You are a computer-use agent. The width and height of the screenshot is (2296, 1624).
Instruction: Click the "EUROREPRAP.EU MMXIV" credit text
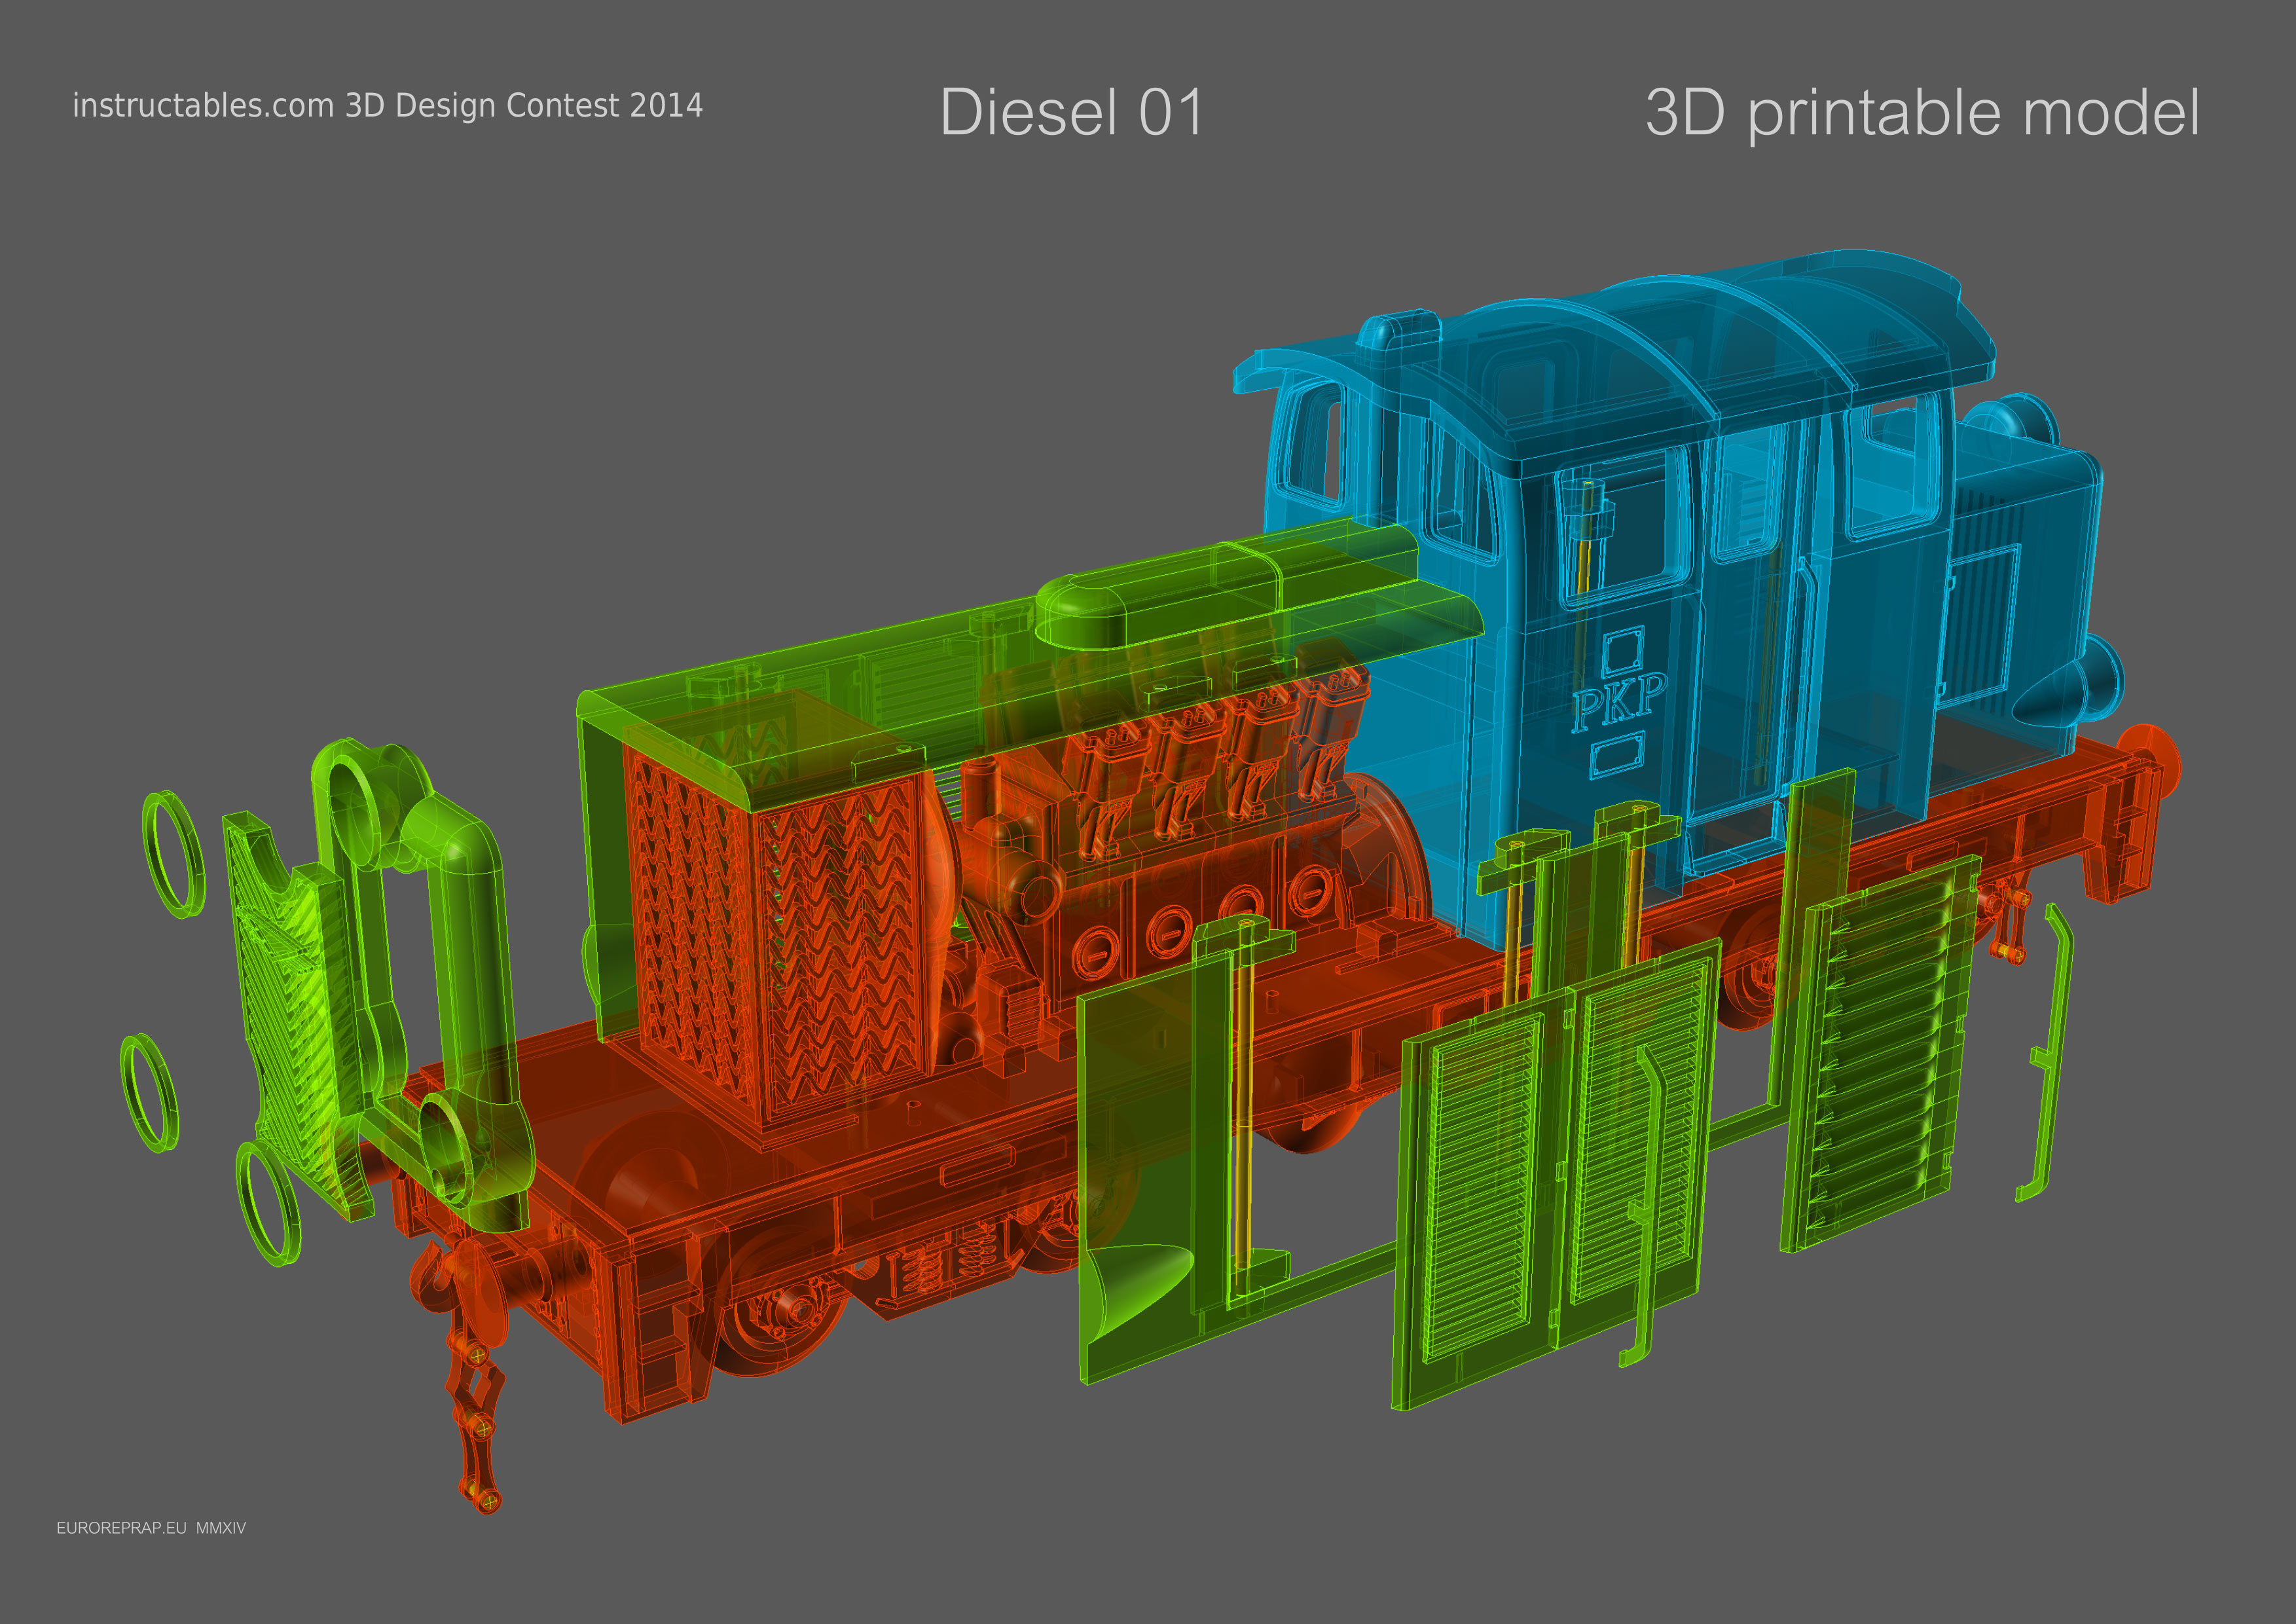pyautogui.click(x=151, y=1528)
